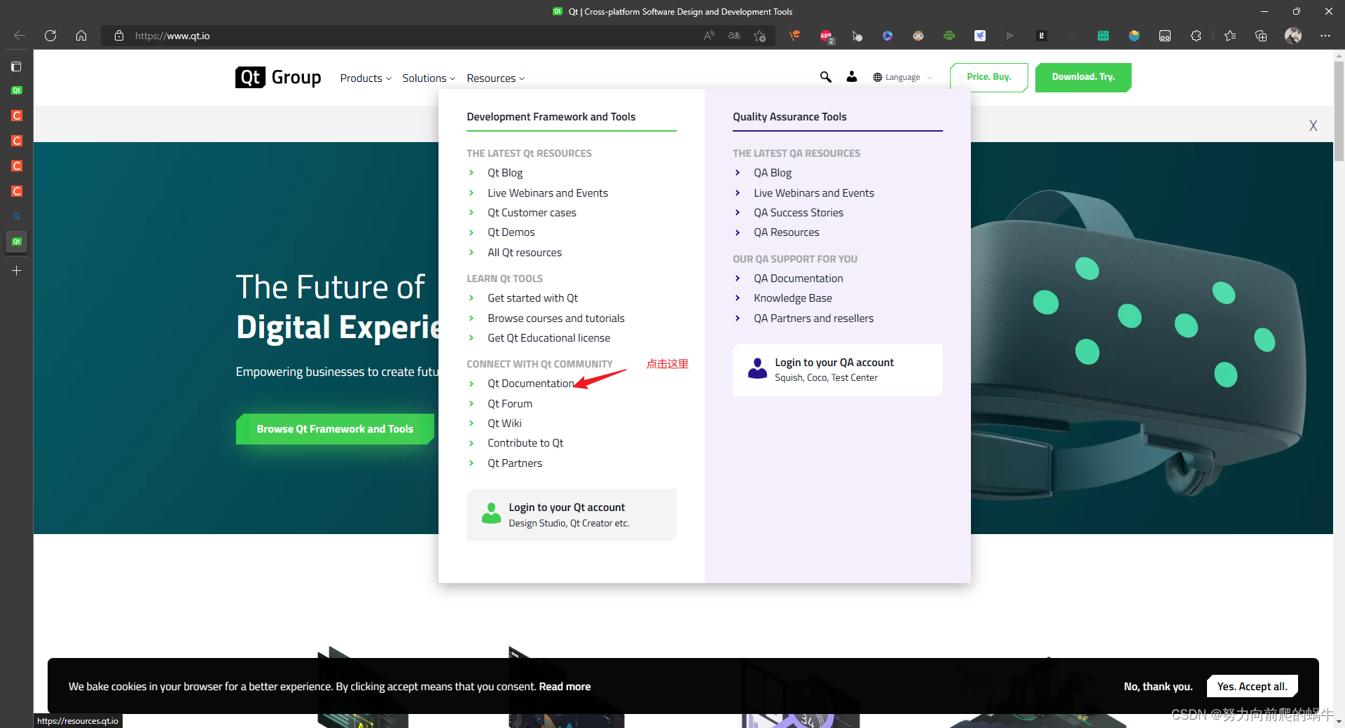This screenshot has width=1345, height=728.
Task: Click the read aloud icon in address bar
Action: tap(709, 36)
